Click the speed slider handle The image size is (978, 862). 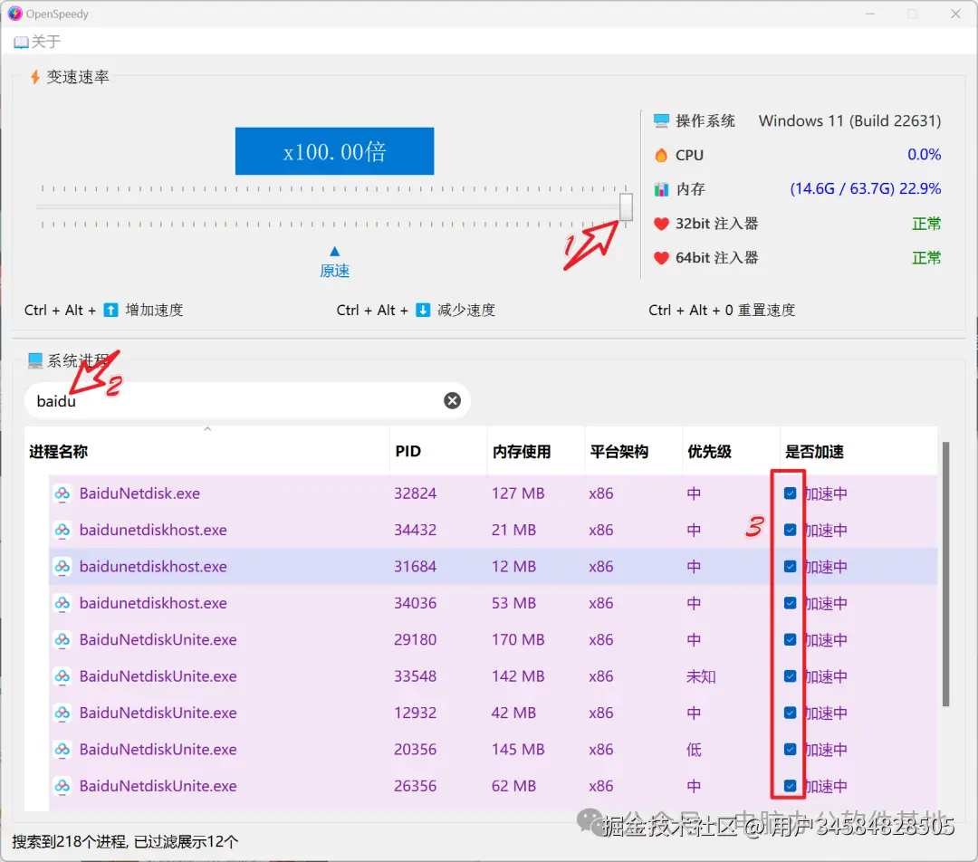coord(626,206)
